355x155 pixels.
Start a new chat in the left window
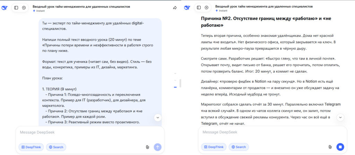click(24, 8)
